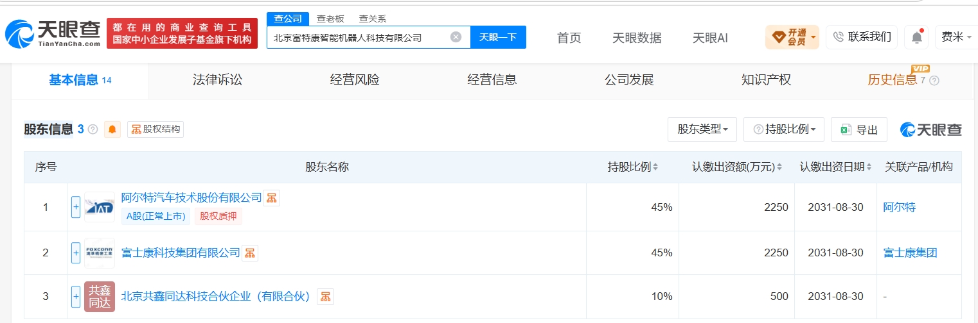The height and width of the screenshot is (323, 978).
Task: Click the 股东名称 column header
Action: click(327, 167)
